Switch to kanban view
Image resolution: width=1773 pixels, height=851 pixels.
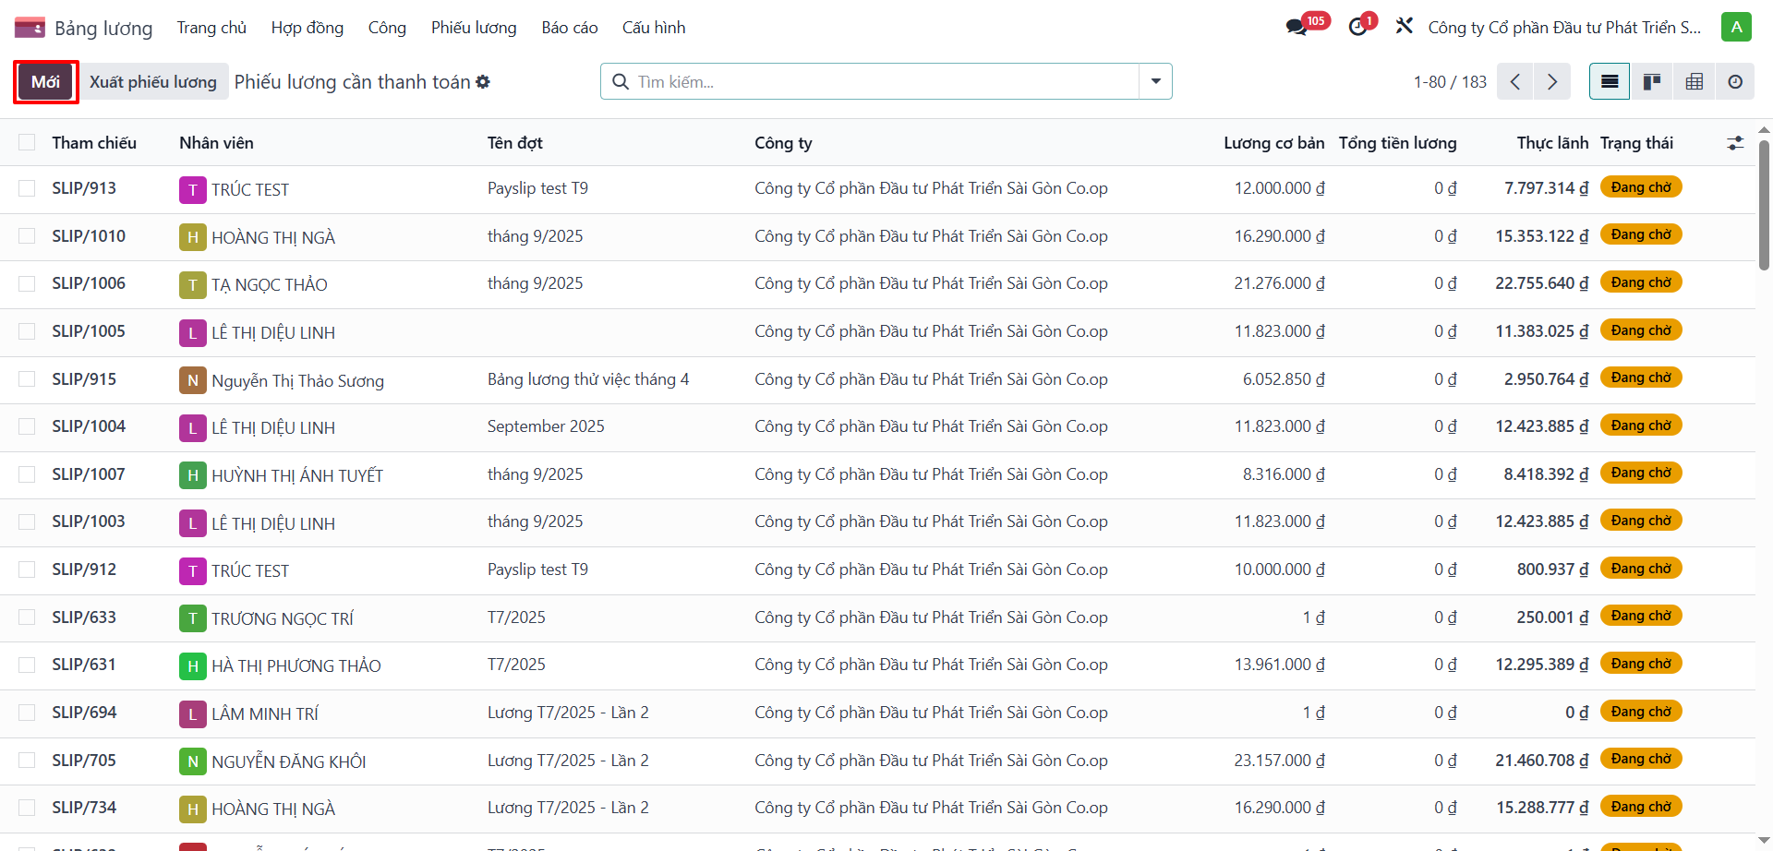coord(1652,82)
